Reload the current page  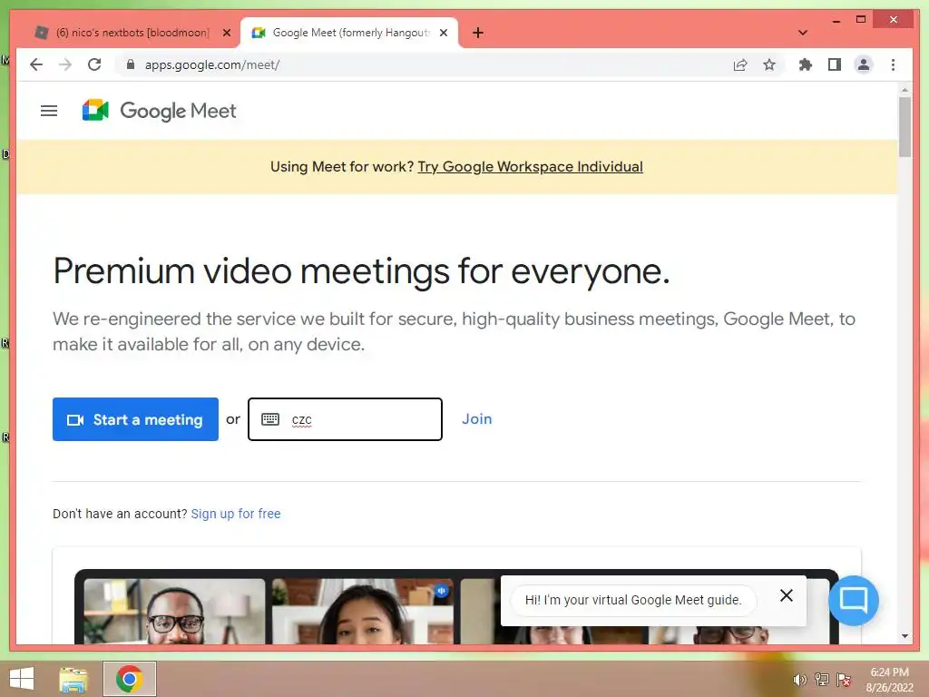pos(94,64)
